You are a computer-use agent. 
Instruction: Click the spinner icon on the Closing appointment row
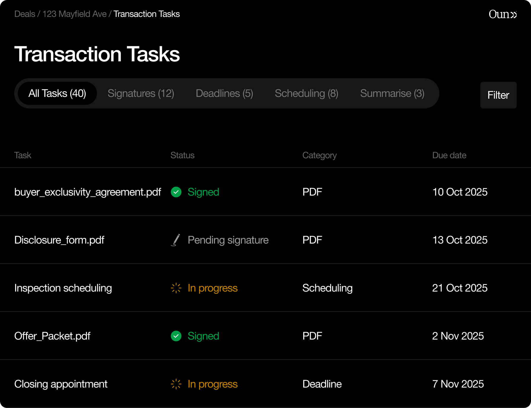176,384
